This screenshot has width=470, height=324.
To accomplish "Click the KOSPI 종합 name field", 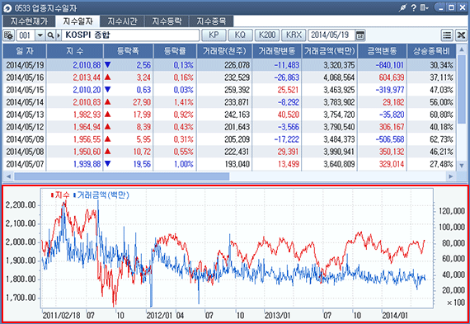I will point(130,35).
